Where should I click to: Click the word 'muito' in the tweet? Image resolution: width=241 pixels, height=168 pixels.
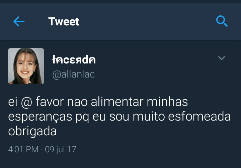pyautogui.click(x=149, y=116)
